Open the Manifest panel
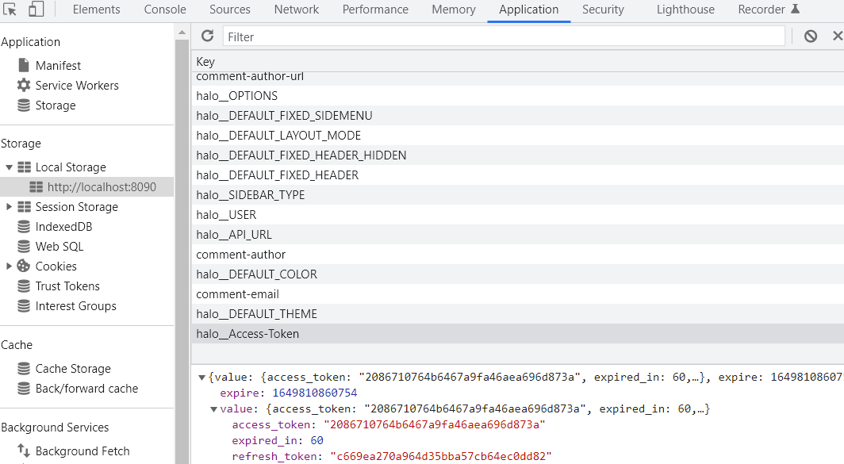The image size is (844, 464). click(57, 66)
